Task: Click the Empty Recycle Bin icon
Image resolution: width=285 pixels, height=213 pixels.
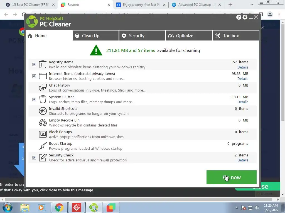Action: click(x=43, y=122)
